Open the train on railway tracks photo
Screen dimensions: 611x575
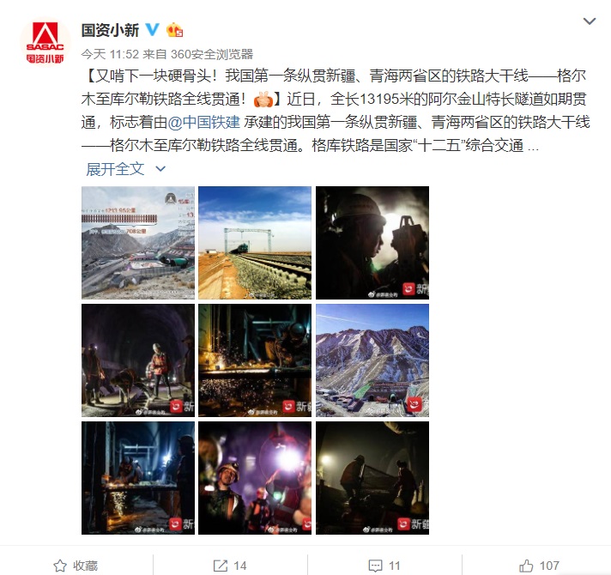pyautogui.click(x=255, y=243)
